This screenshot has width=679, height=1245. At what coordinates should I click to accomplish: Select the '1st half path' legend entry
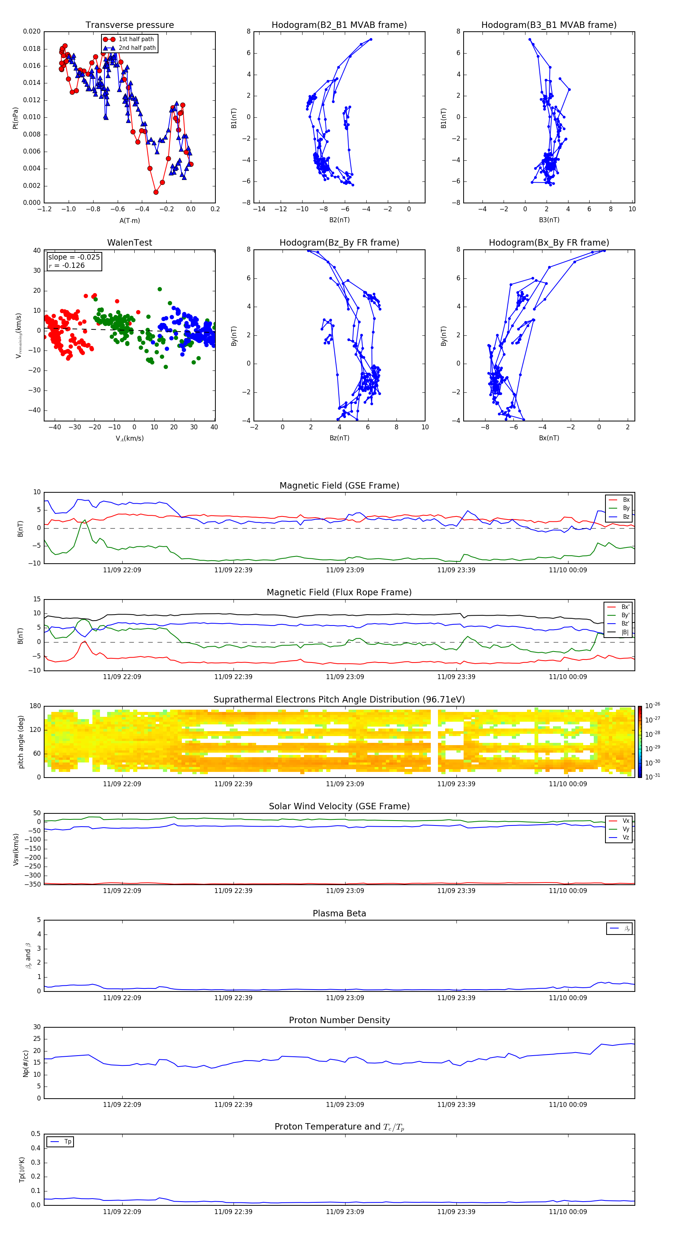point(129,39)
